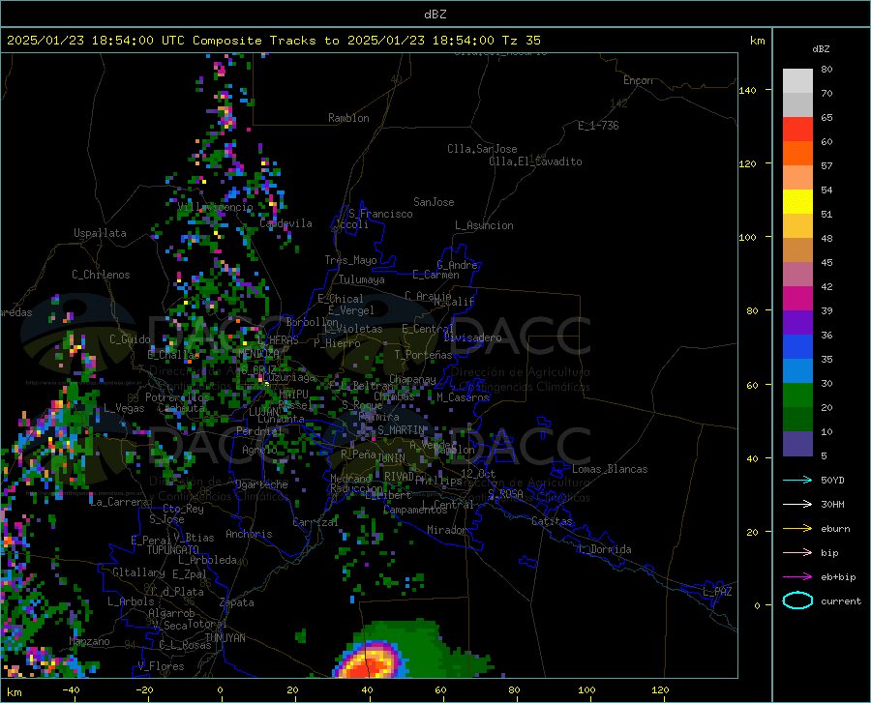Click the timestamp '2025/01/23 18:54:00 UTC Composite' header
871x703 pixels.
[134, 41]
